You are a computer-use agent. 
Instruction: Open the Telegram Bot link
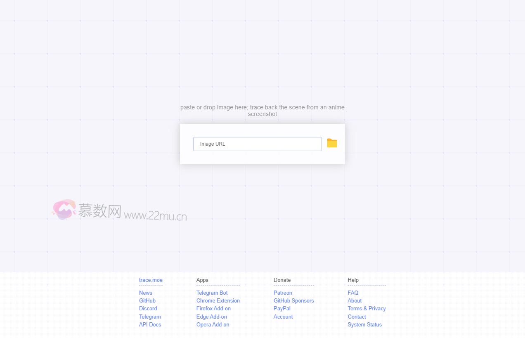click(212, 293)
